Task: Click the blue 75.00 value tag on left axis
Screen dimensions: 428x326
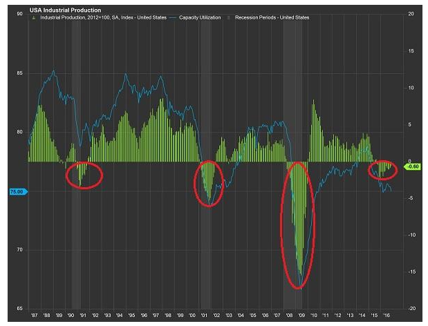Action: 17,191
